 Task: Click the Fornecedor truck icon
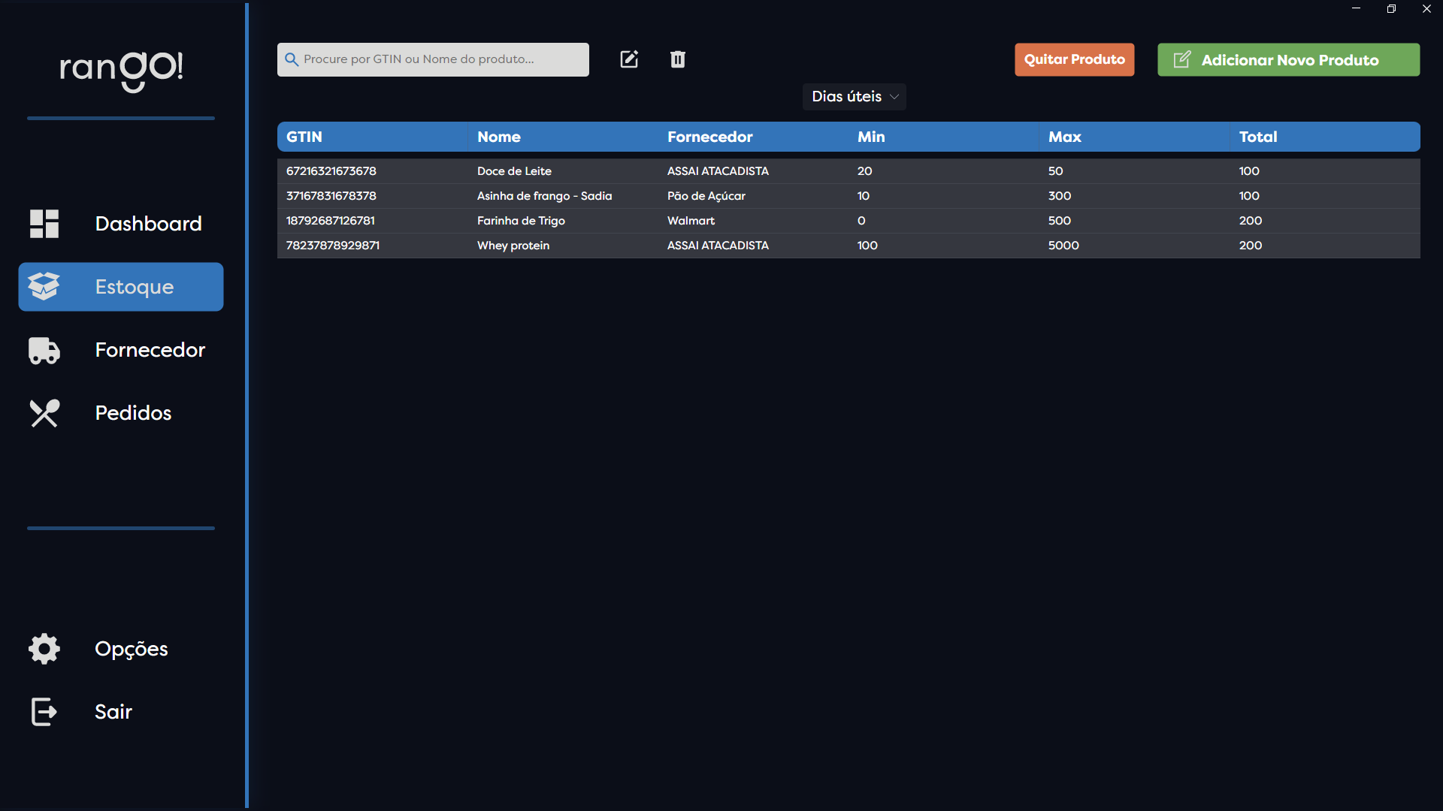click(x=44, y=350)
